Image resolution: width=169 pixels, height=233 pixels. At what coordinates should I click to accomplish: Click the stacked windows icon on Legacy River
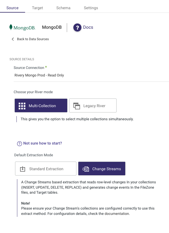[76, 106]
